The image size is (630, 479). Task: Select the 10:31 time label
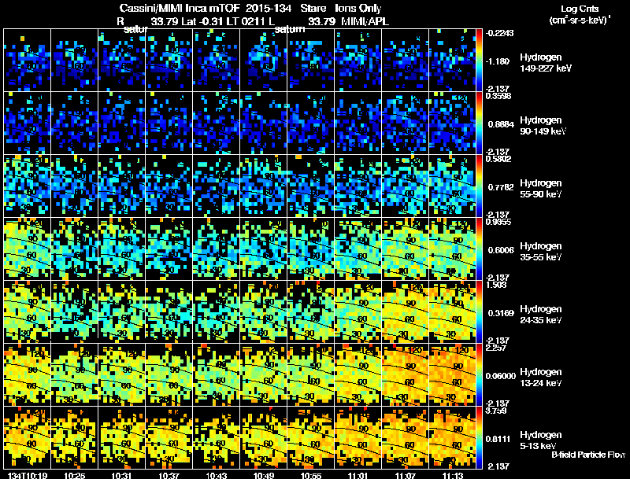coord(122,475)
